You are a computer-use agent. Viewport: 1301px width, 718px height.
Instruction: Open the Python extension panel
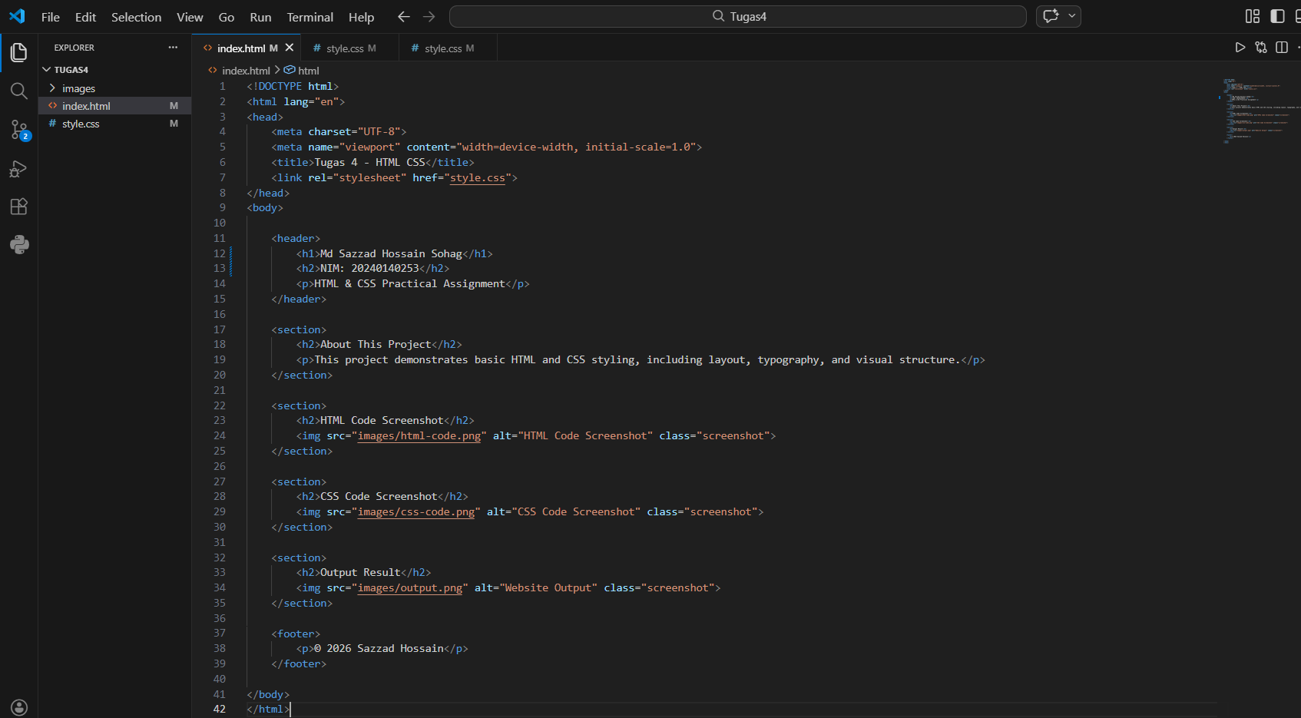pyautogui.click(x=18, y=244)
